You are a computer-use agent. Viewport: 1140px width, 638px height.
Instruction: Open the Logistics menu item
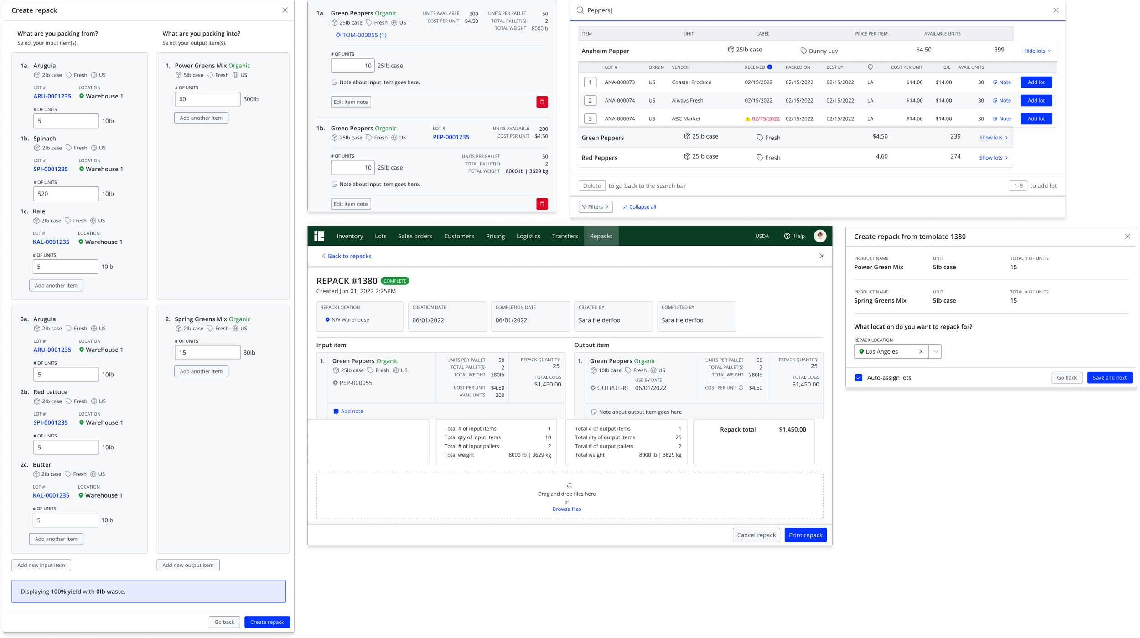point(528,236)
